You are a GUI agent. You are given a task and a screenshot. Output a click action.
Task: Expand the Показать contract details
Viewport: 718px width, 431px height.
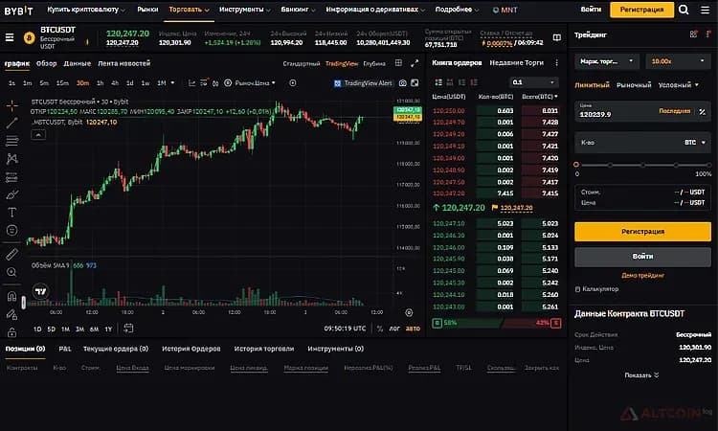tap(641, 374)
